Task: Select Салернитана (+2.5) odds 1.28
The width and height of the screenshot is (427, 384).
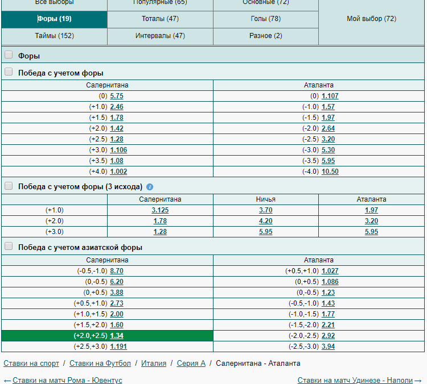Action: pyautogui.click(x=117, y=139)
